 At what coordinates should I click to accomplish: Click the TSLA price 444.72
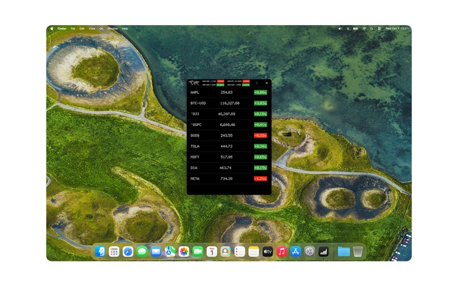pyautogui.click(x=226, y=146)
